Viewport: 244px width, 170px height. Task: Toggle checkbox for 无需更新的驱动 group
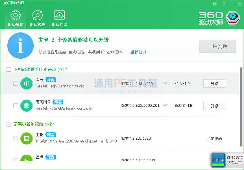pos(9,124)
